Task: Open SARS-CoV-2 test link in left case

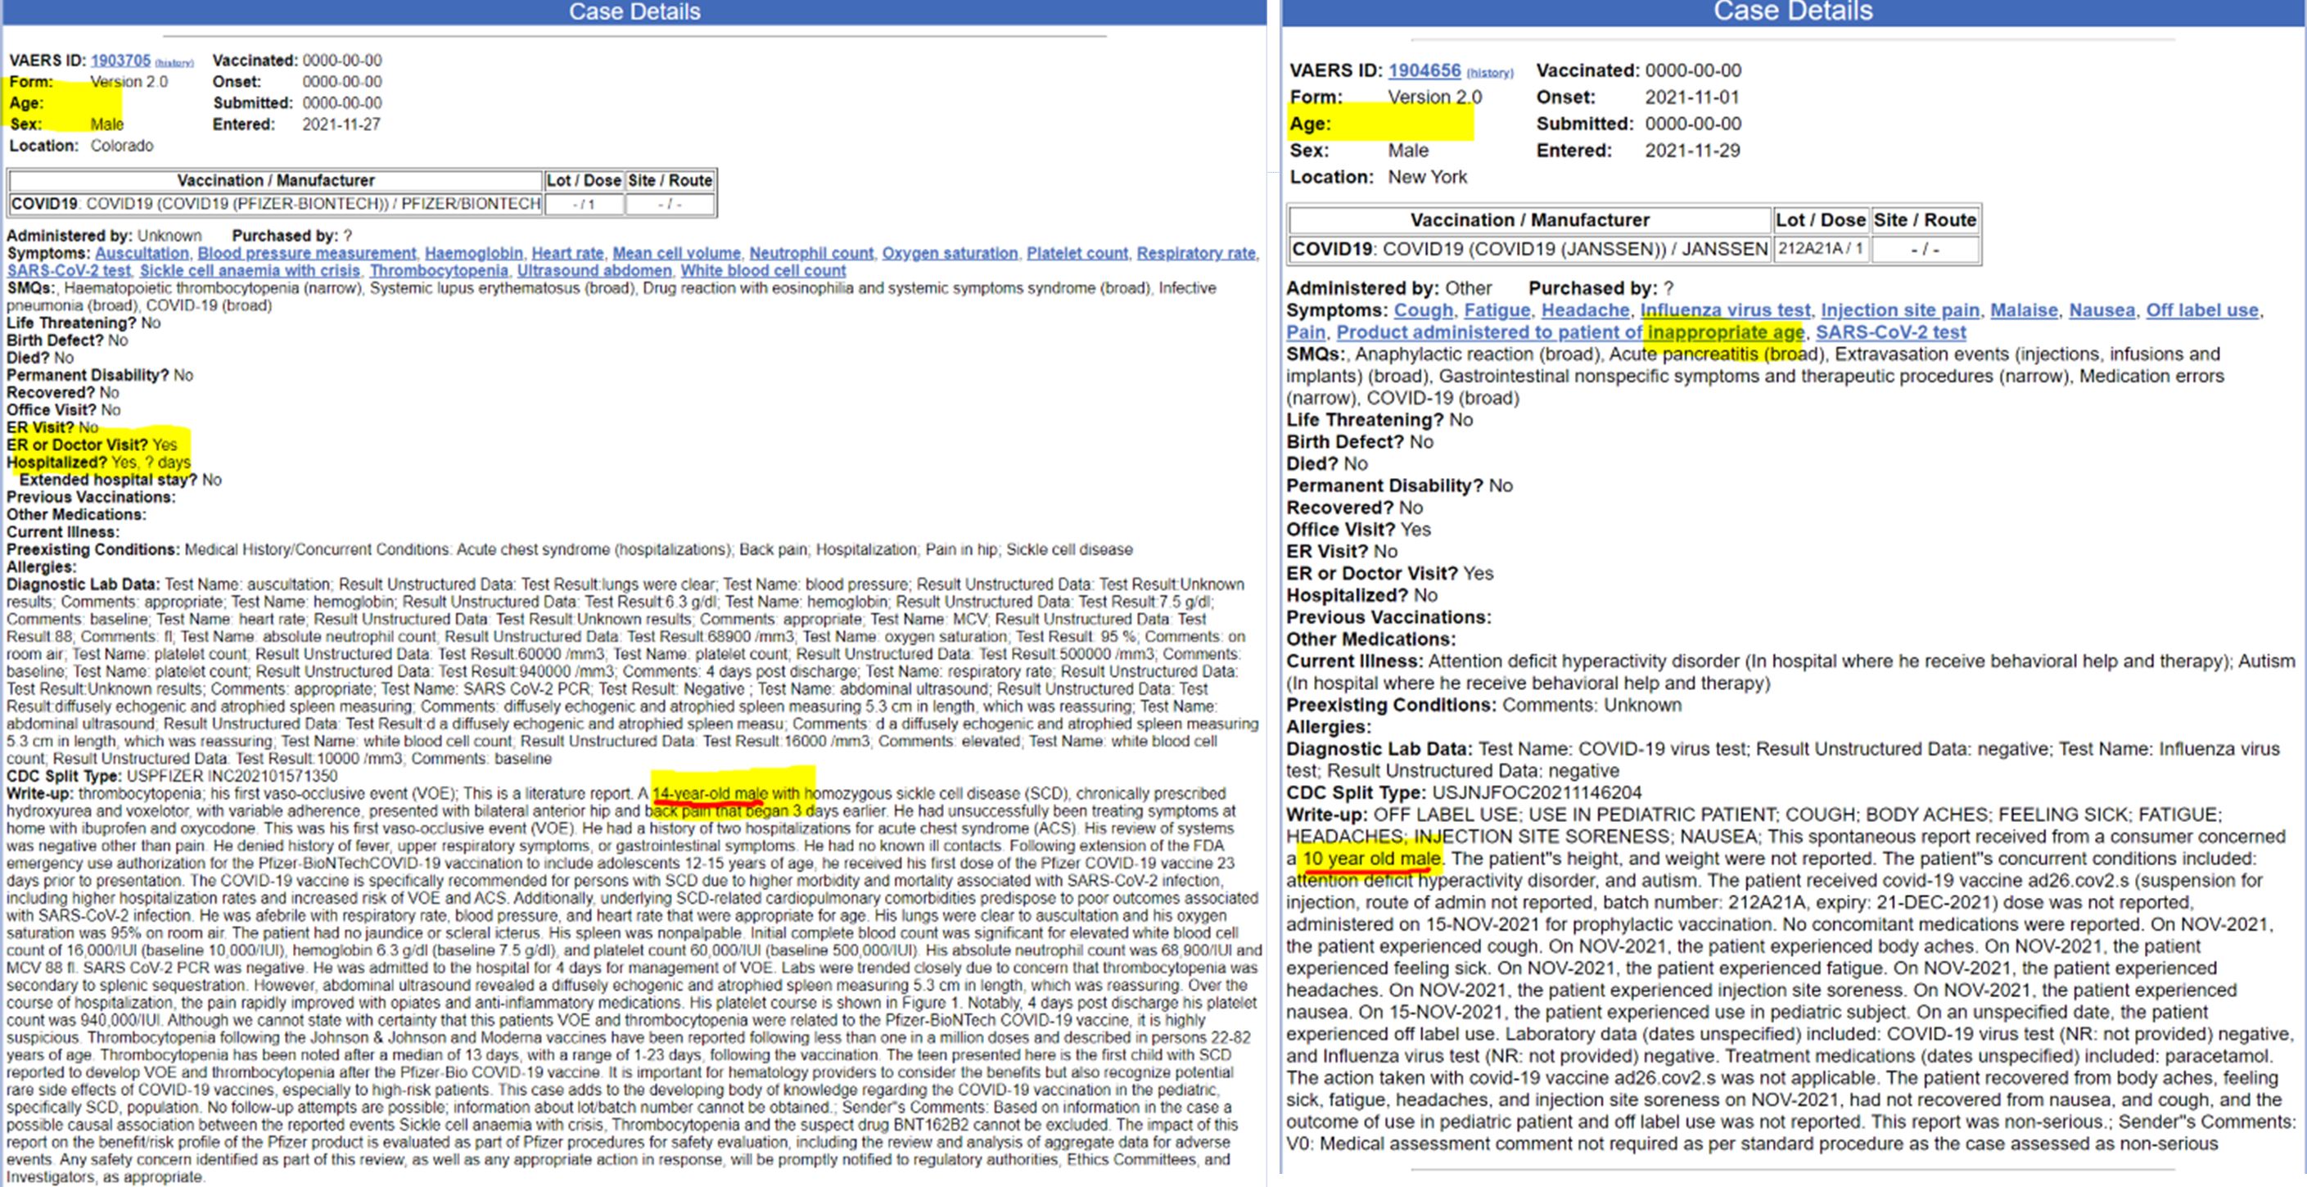Action: (x=69, y=270)
